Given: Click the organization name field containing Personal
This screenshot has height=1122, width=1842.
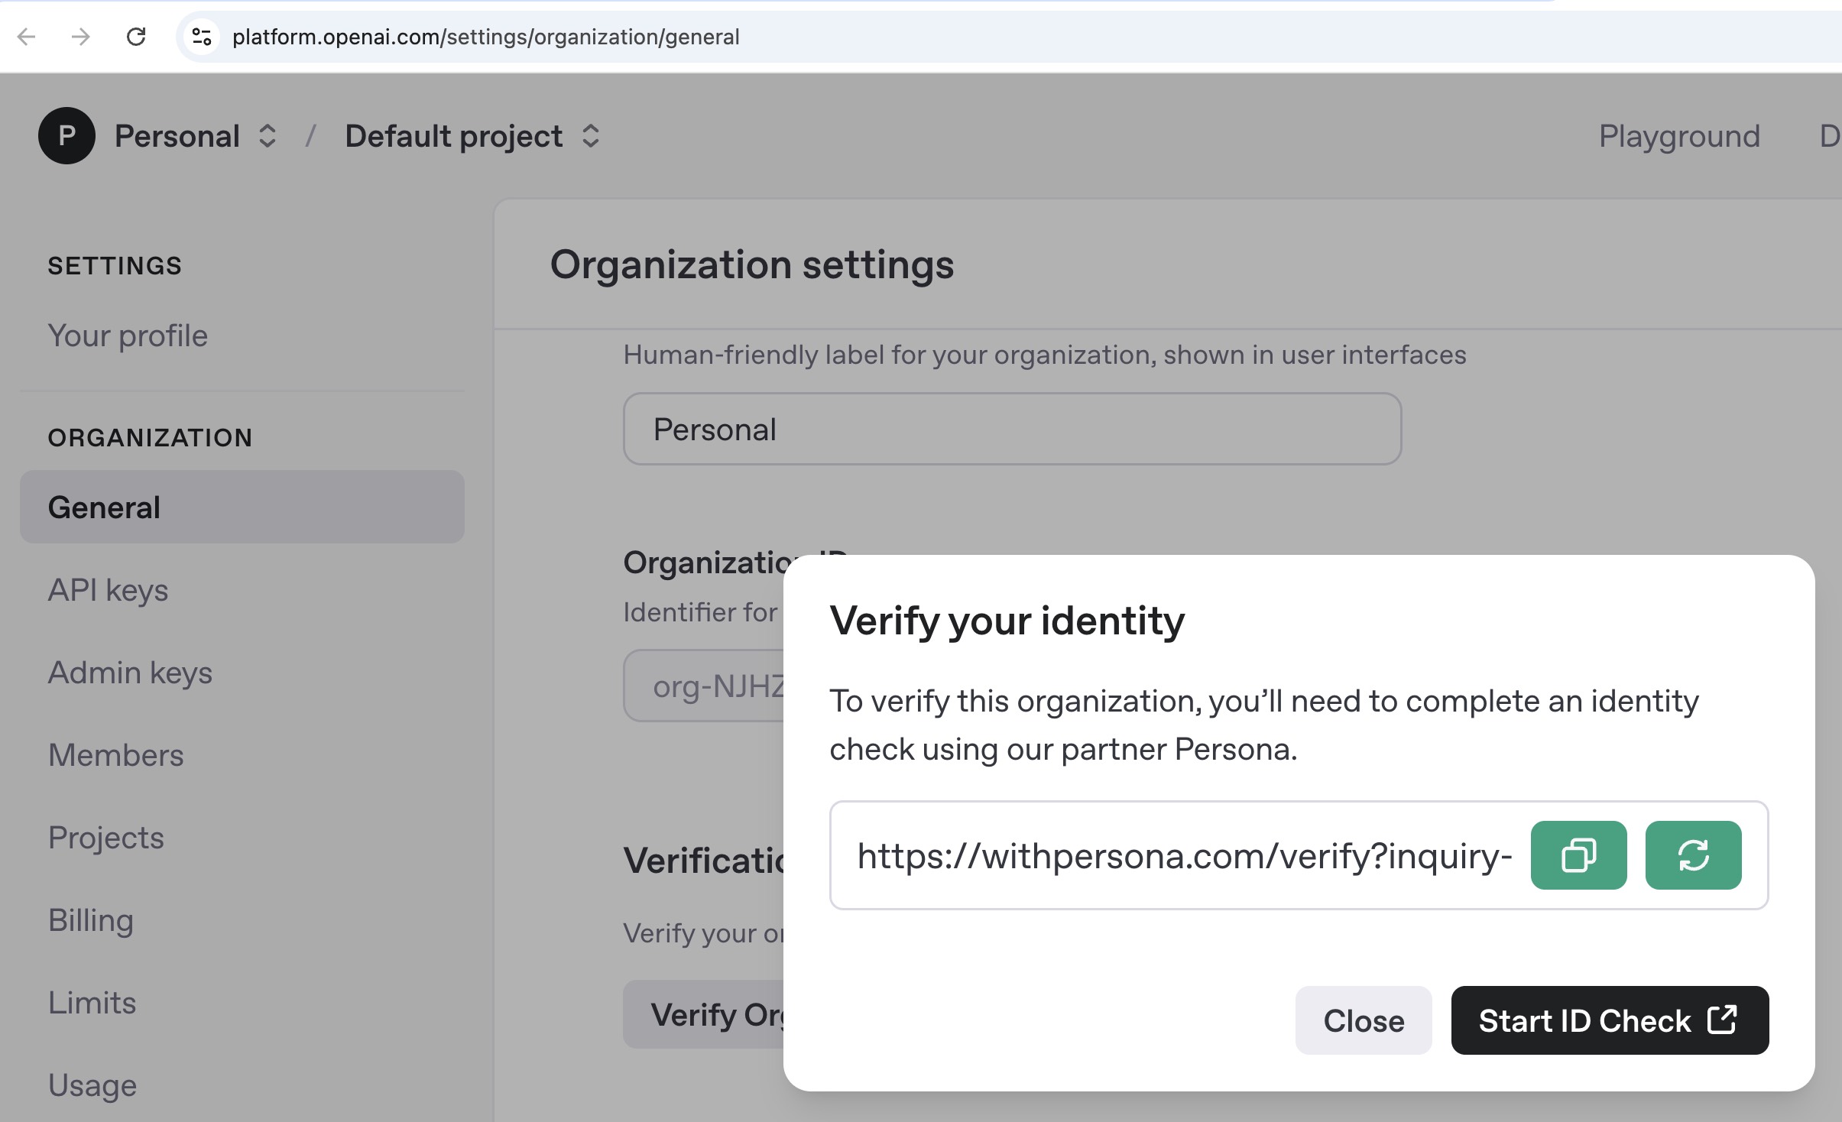Looking at the screenshot, I should [1012, 429].
